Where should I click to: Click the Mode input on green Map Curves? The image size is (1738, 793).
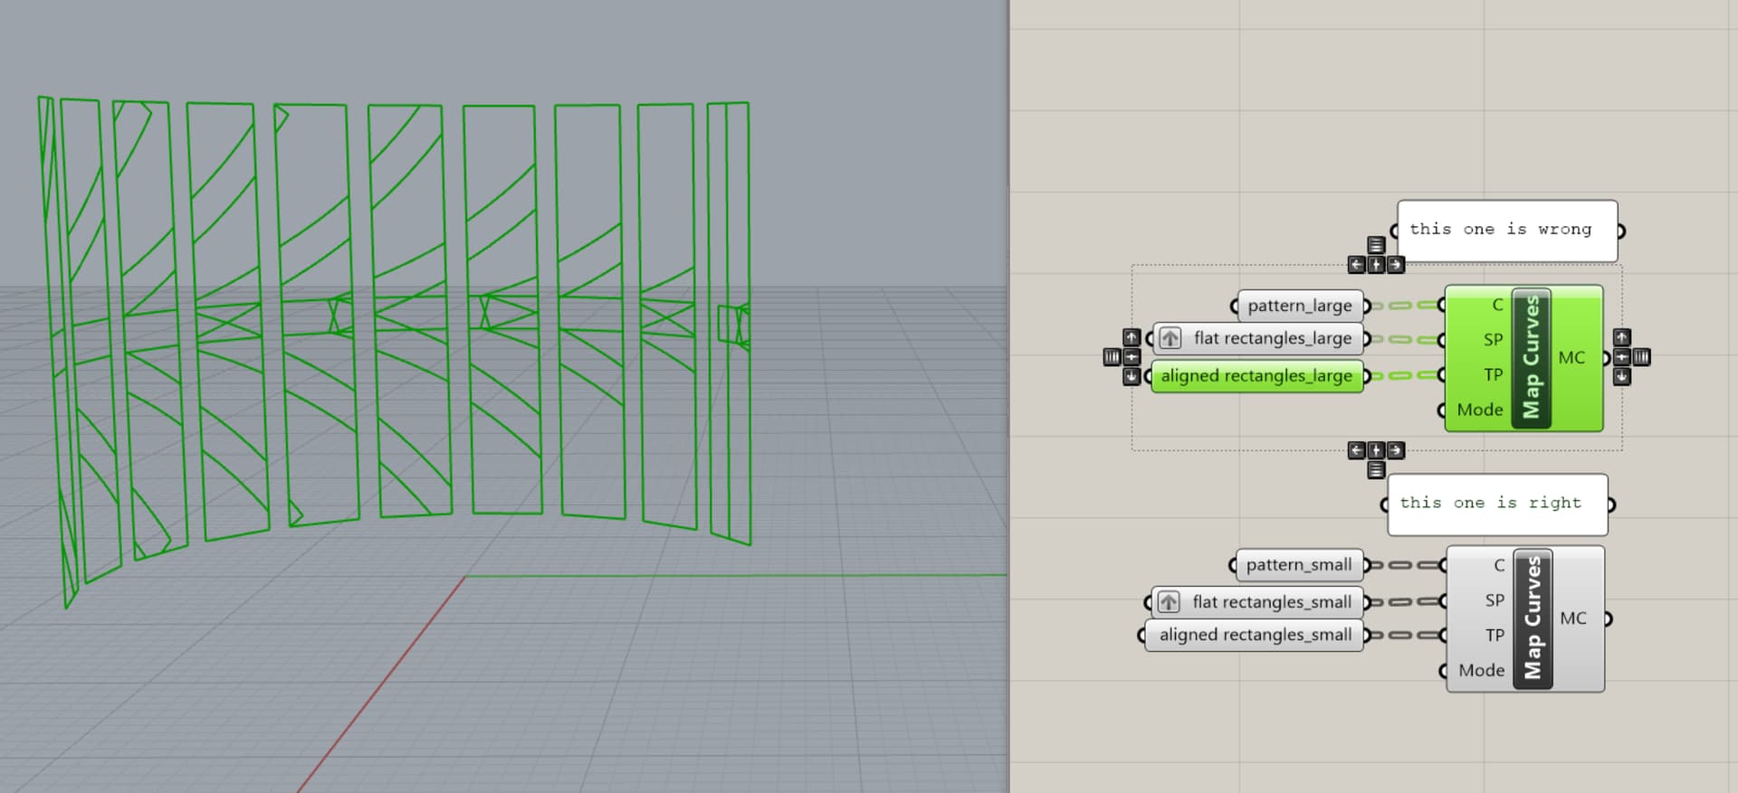(1479, 410)
